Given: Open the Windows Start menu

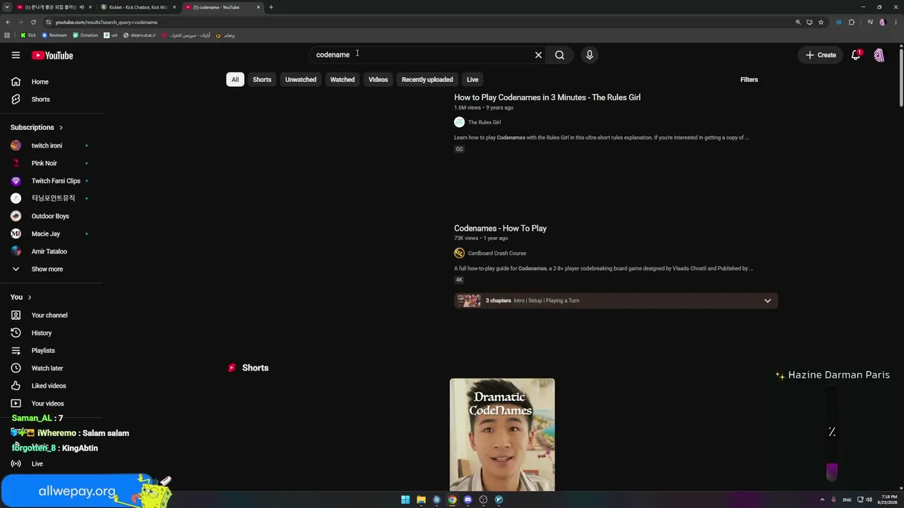Looking at the screenshot, I should click(405, 500).
